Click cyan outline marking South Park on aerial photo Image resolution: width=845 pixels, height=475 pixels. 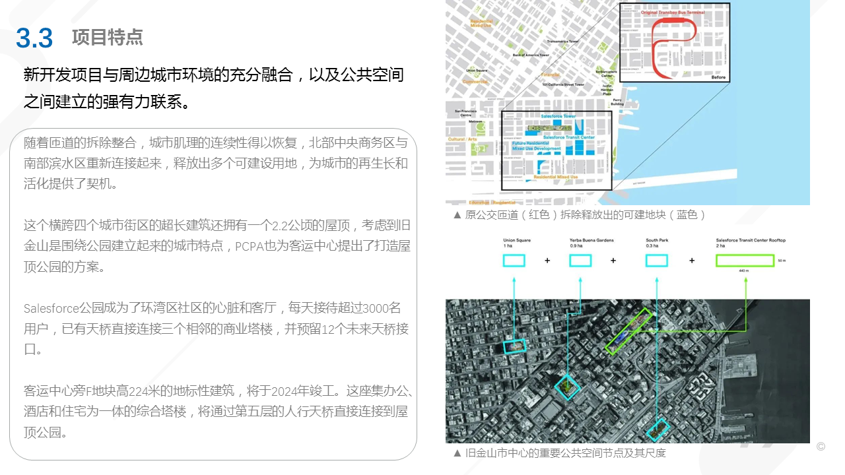658,429
